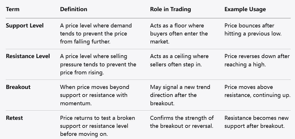Click "Resistance becomes new support" example
295x139 pixels.
(x=255, y=122)
